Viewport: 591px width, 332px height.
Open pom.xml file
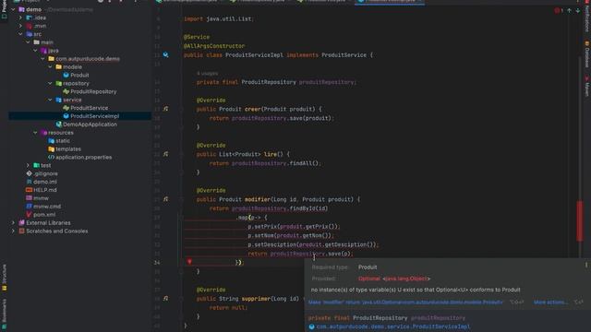coord(44,215)
